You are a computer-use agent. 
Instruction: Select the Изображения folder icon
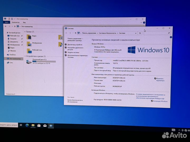click(x=29, y=44)
